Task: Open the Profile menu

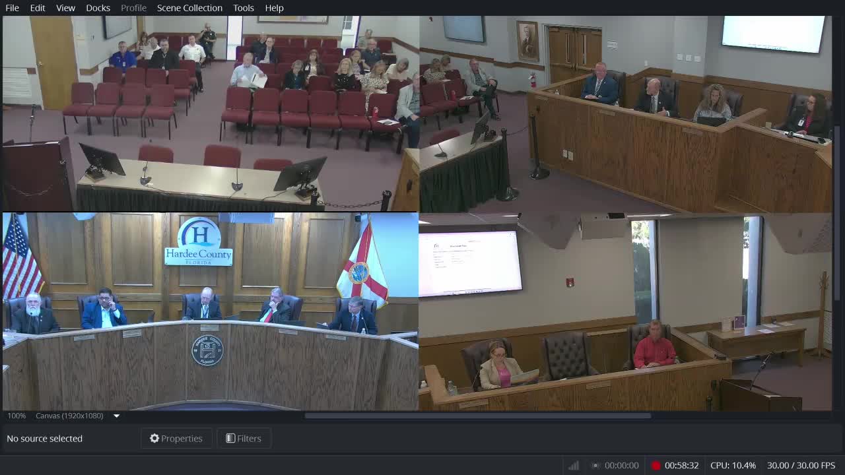Action: (133, 8)
